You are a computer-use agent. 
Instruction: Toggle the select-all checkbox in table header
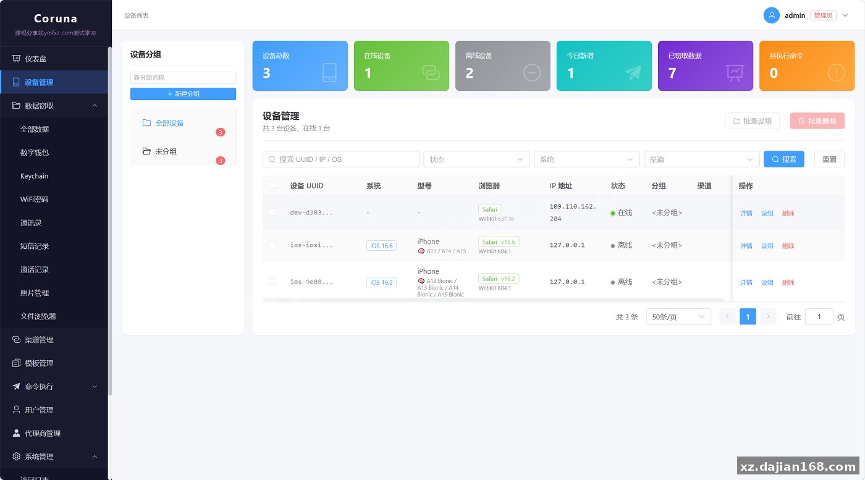coord(272,185)
